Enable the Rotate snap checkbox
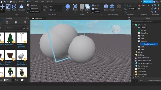The width and height of the screenshot is (161, 90). point(42,7)
